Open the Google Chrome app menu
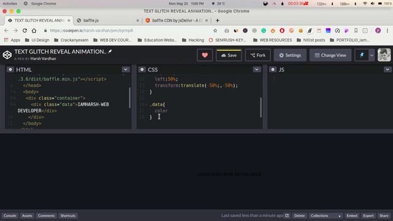This screenshot has width=393, height=221. [x=40, y=4]
